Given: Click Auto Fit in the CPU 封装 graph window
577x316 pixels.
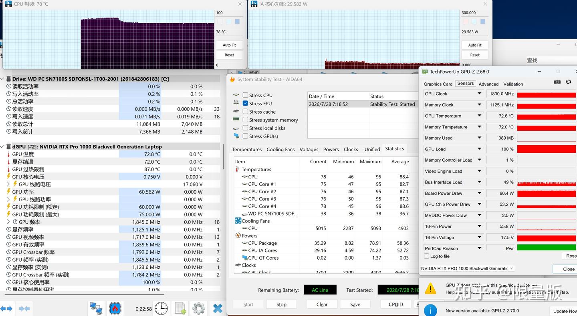Looking at the screenshot, I should 230,45.
